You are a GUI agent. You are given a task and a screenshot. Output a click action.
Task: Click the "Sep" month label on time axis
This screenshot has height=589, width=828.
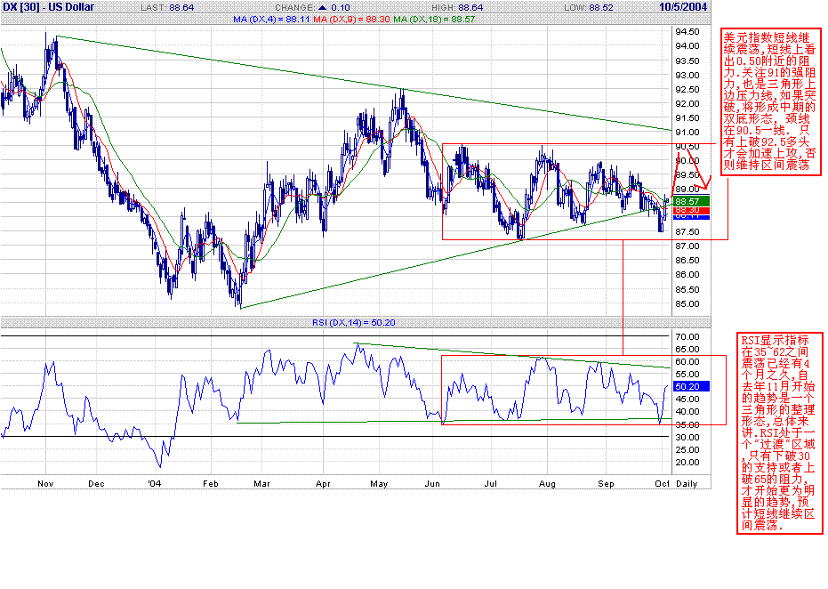(606, 483)
